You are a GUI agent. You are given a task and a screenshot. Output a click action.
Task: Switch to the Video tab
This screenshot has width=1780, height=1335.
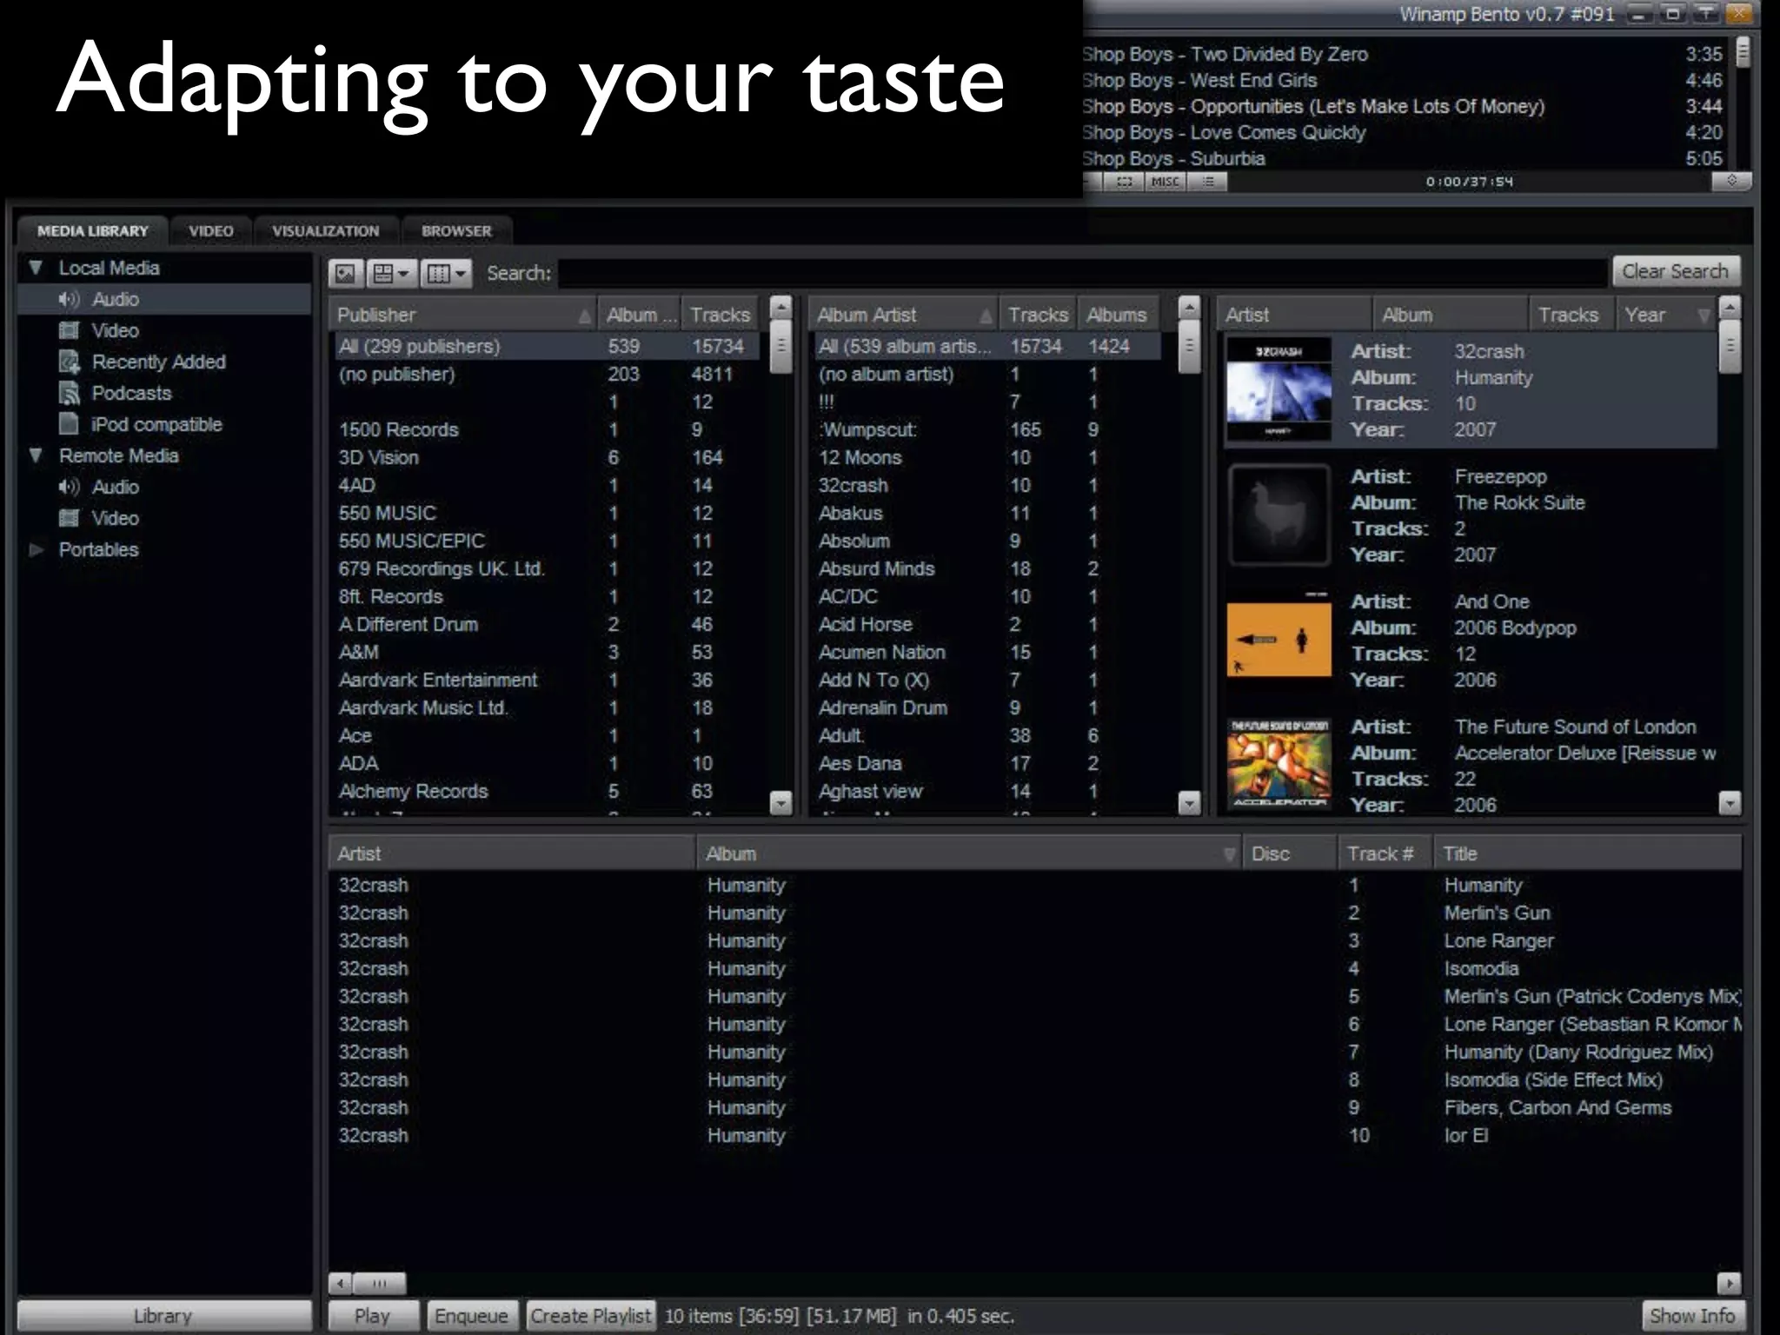[x=211, y=231]
